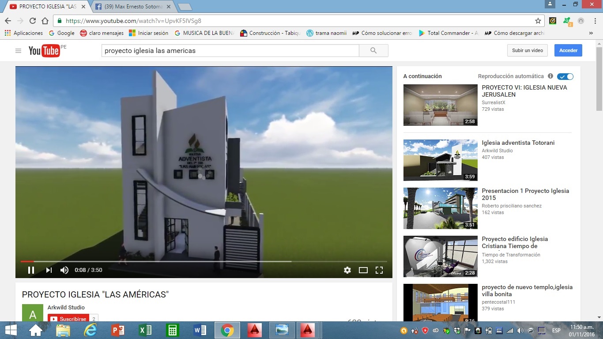The width and height of the screenshot is (603, 339).
Task: Pause the video playback
Action: 31,270
